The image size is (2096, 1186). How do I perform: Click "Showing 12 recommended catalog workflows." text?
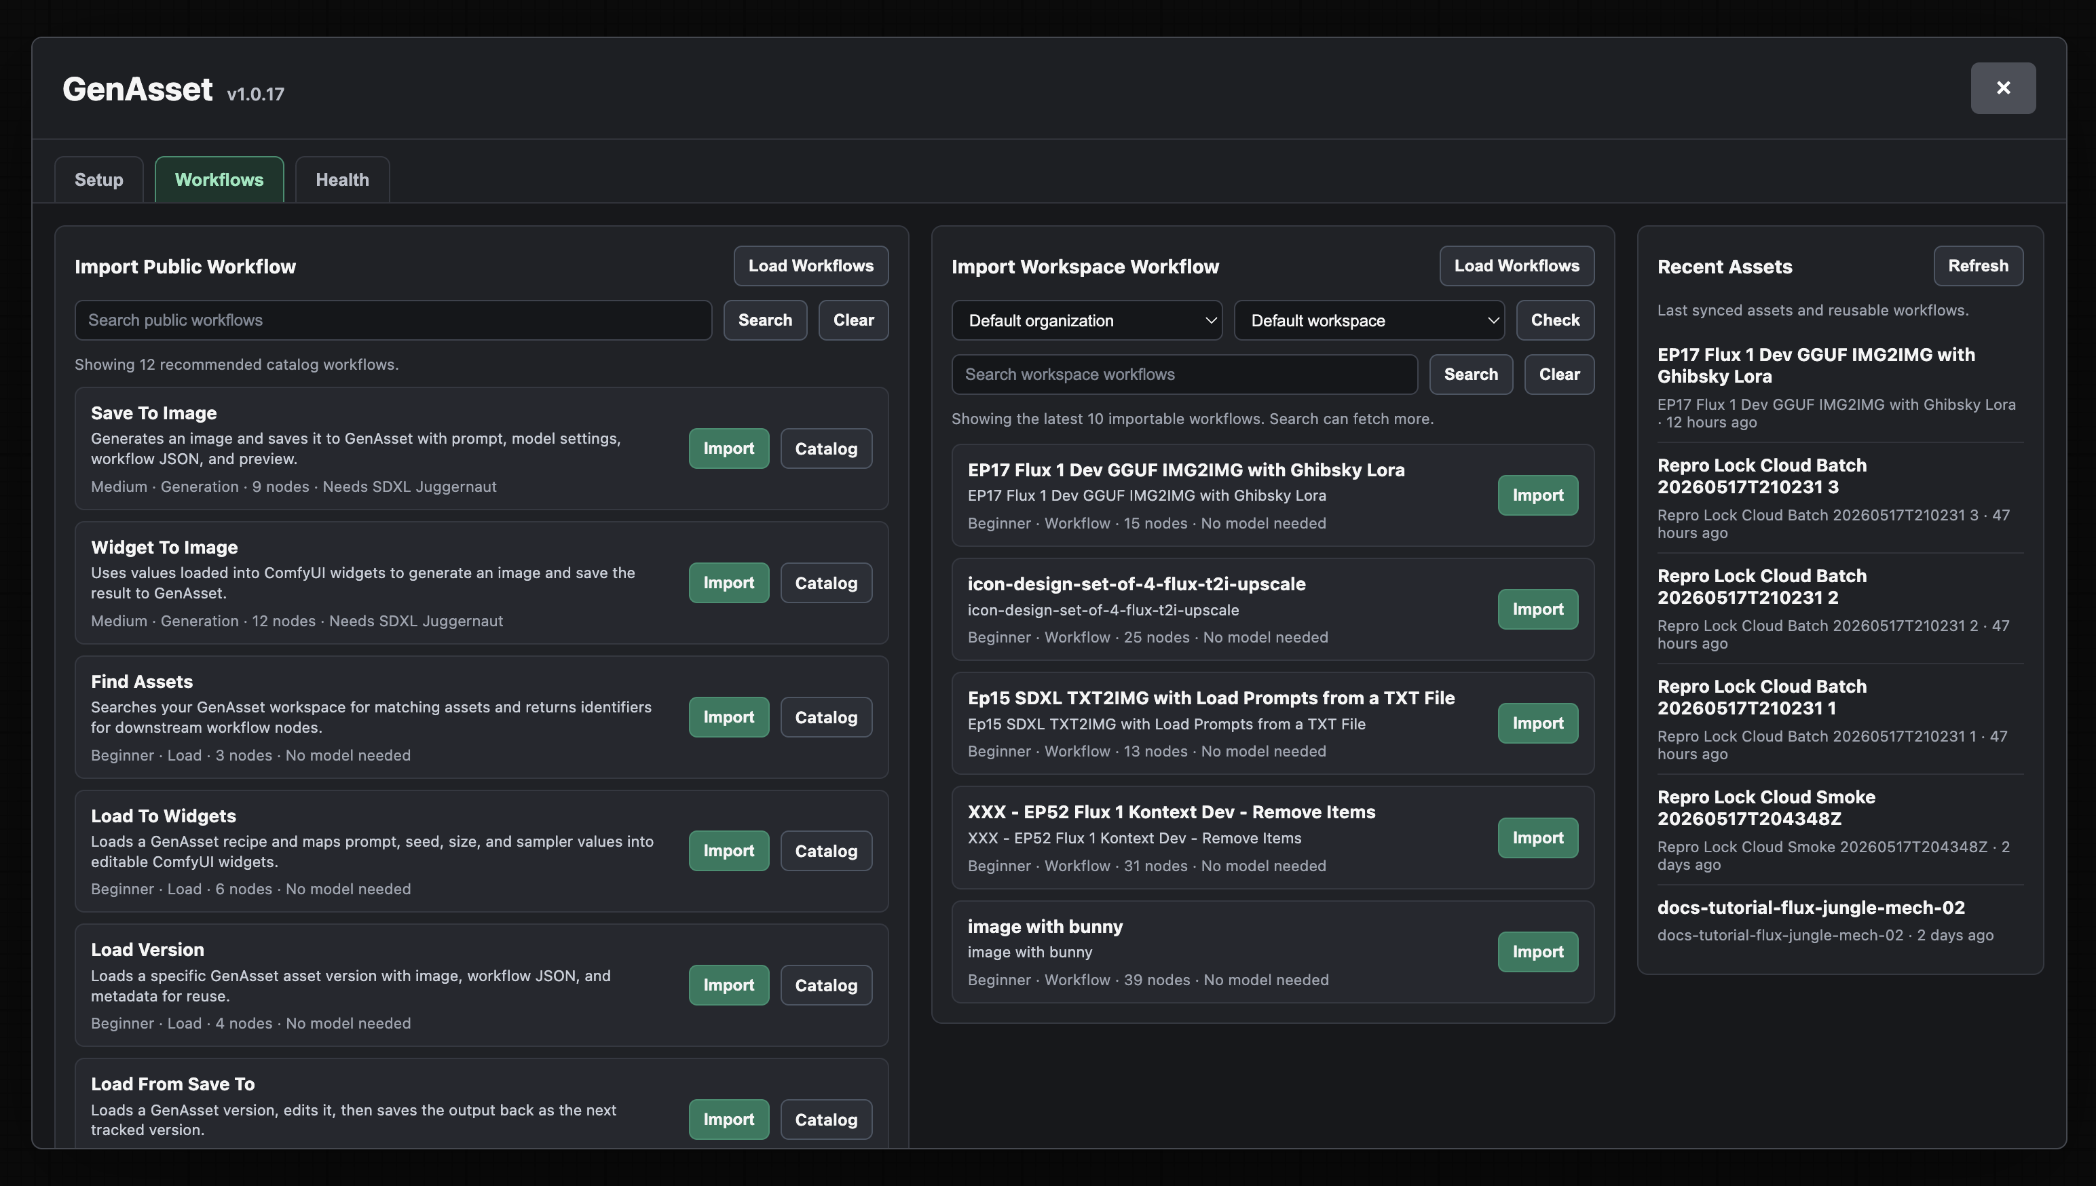click(236, 365)
